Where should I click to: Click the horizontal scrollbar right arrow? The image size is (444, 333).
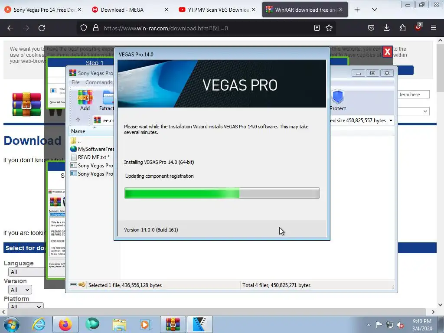pos(433,312)
